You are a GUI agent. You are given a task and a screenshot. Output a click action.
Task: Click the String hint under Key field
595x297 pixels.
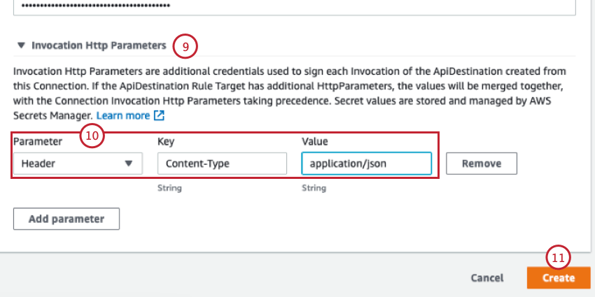coord(169,188)
